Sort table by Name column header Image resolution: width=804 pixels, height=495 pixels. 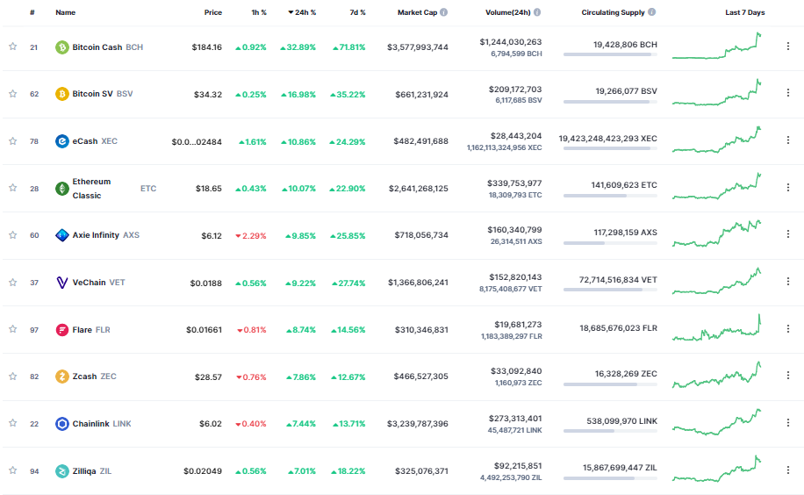65,12
